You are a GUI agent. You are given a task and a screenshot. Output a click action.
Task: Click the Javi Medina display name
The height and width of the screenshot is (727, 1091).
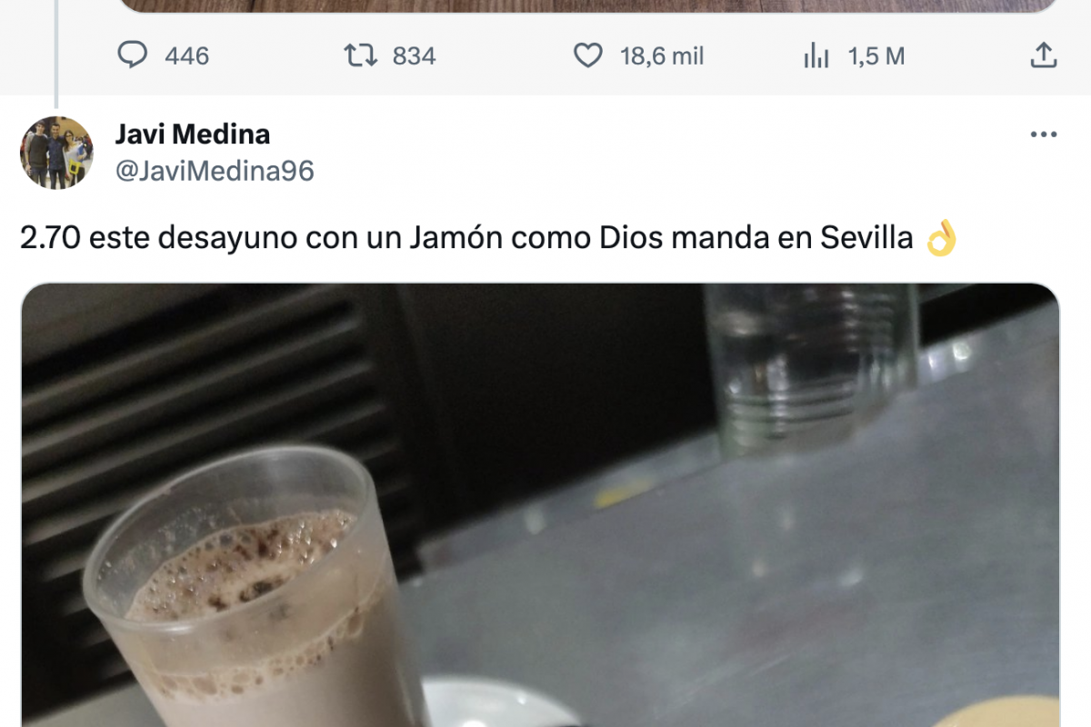(x=193, y=134)
